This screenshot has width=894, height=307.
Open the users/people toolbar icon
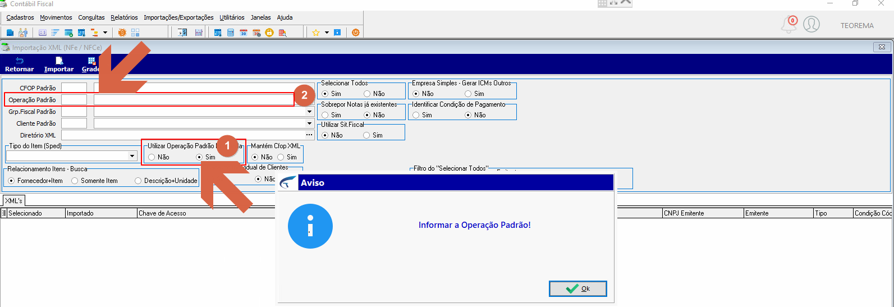(x=23, y=33)
